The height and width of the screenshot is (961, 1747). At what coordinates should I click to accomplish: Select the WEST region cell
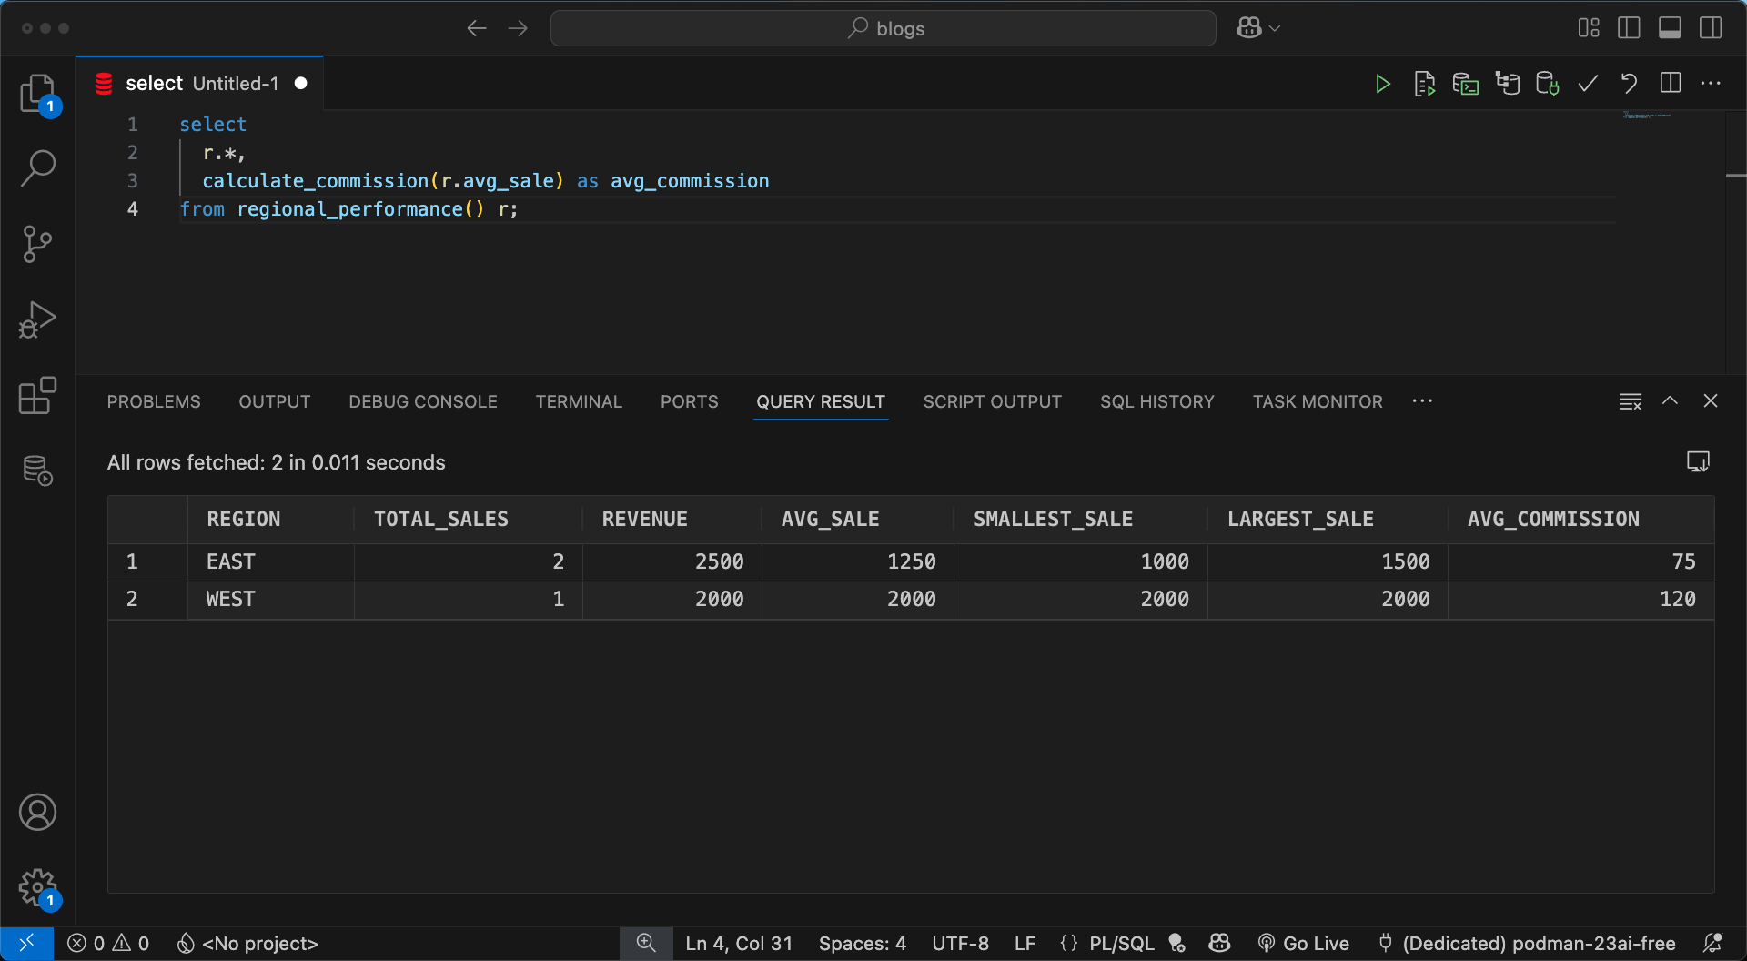coord(271,600)
